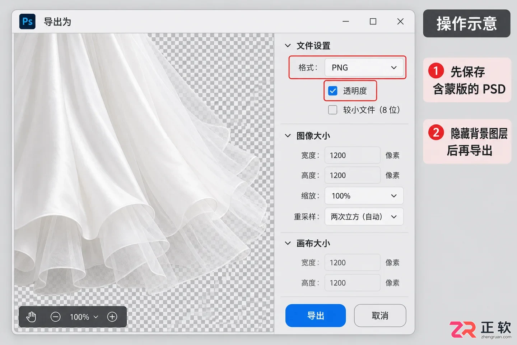The width and height of the screenshot is (517, 345).
Task: Click the 画布大小 宽度 field
Action: coord(352,263)
